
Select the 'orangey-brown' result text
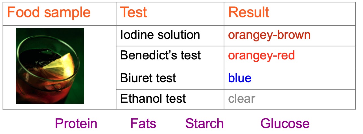[269, 35]
